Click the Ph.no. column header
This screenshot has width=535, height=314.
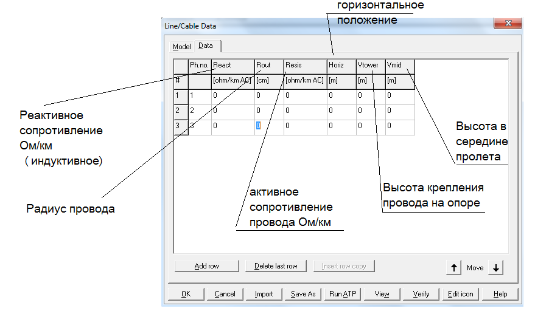pos(200,66)
